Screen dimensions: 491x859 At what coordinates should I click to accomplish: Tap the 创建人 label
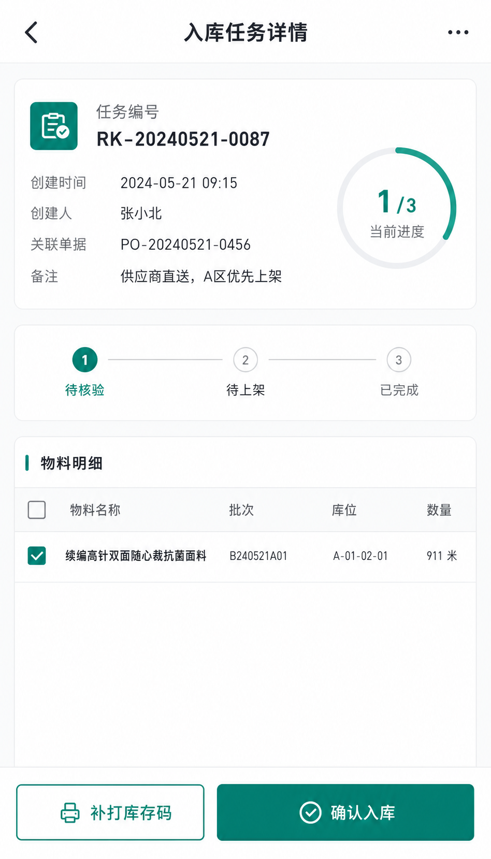51,213
